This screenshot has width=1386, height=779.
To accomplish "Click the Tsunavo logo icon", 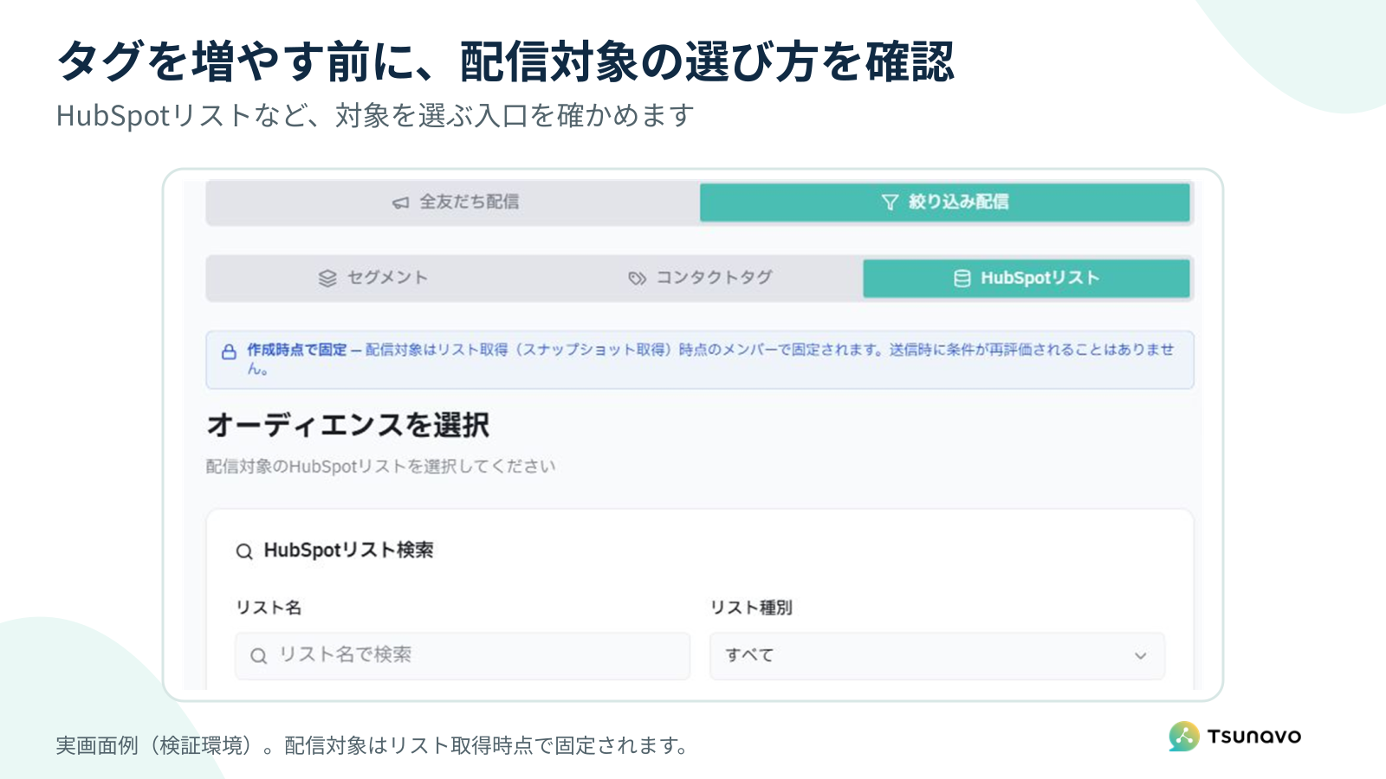I will (1184, 737).
